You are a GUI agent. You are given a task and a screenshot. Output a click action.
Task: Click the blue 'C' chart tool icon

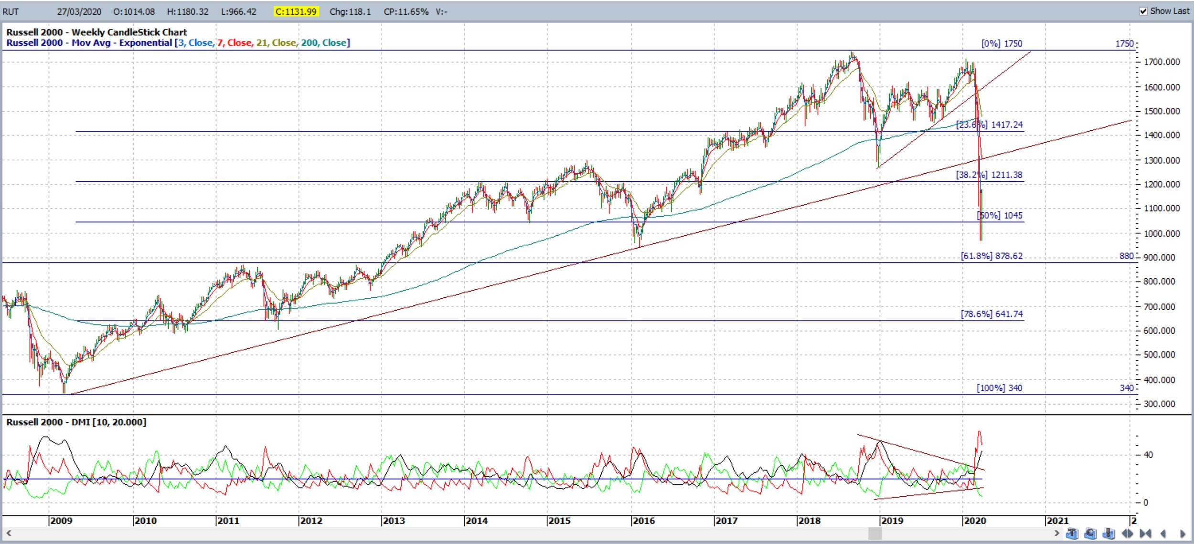coord(1090,533)
